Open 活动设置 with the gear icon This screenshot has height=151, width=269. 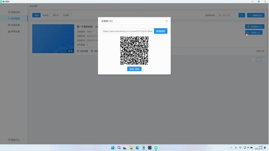[83, 51]
